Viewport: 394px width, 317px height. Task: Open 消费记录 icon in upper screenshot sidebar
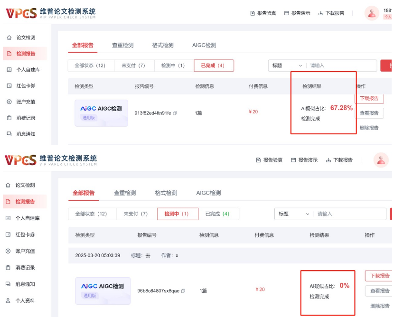point(9,118)
